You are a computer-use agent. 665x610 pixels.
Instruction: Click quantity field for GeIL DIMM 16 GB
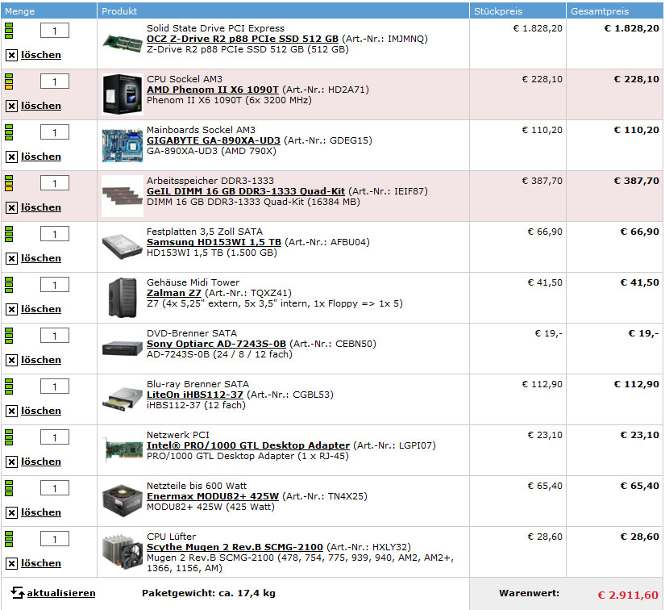(55, 183)
